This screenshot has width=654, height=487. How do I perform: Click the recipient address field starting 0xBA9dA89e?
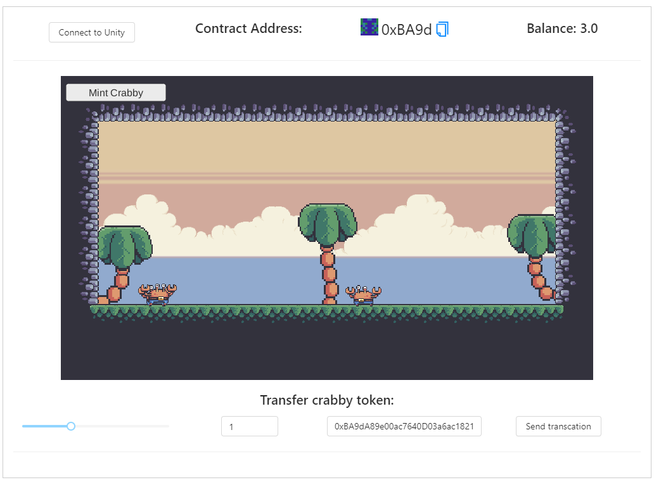coord(404,426)
